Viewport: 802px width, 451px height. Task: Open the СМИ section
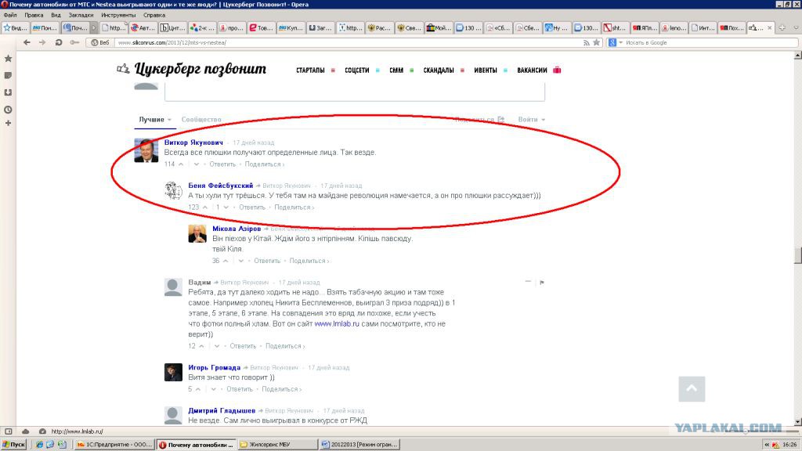(x=396, y=70)
